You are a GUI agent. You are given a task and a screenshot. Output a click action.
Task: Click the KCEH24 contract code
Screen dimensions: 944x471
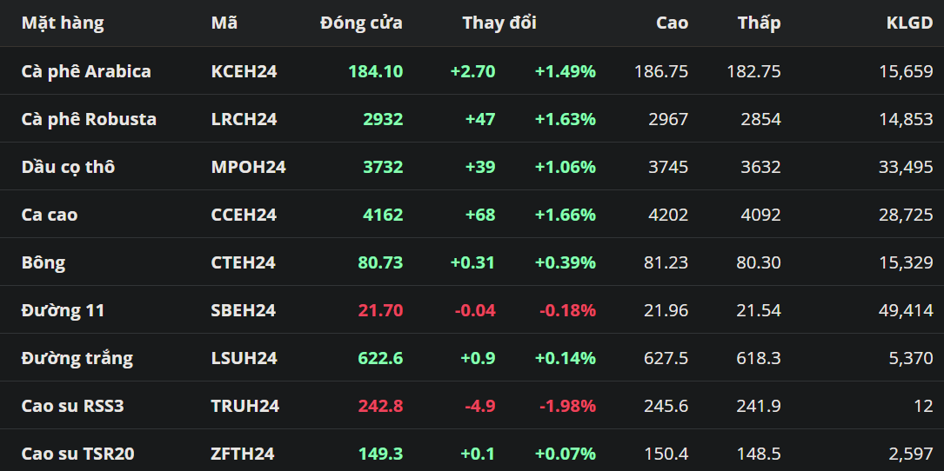244,71
